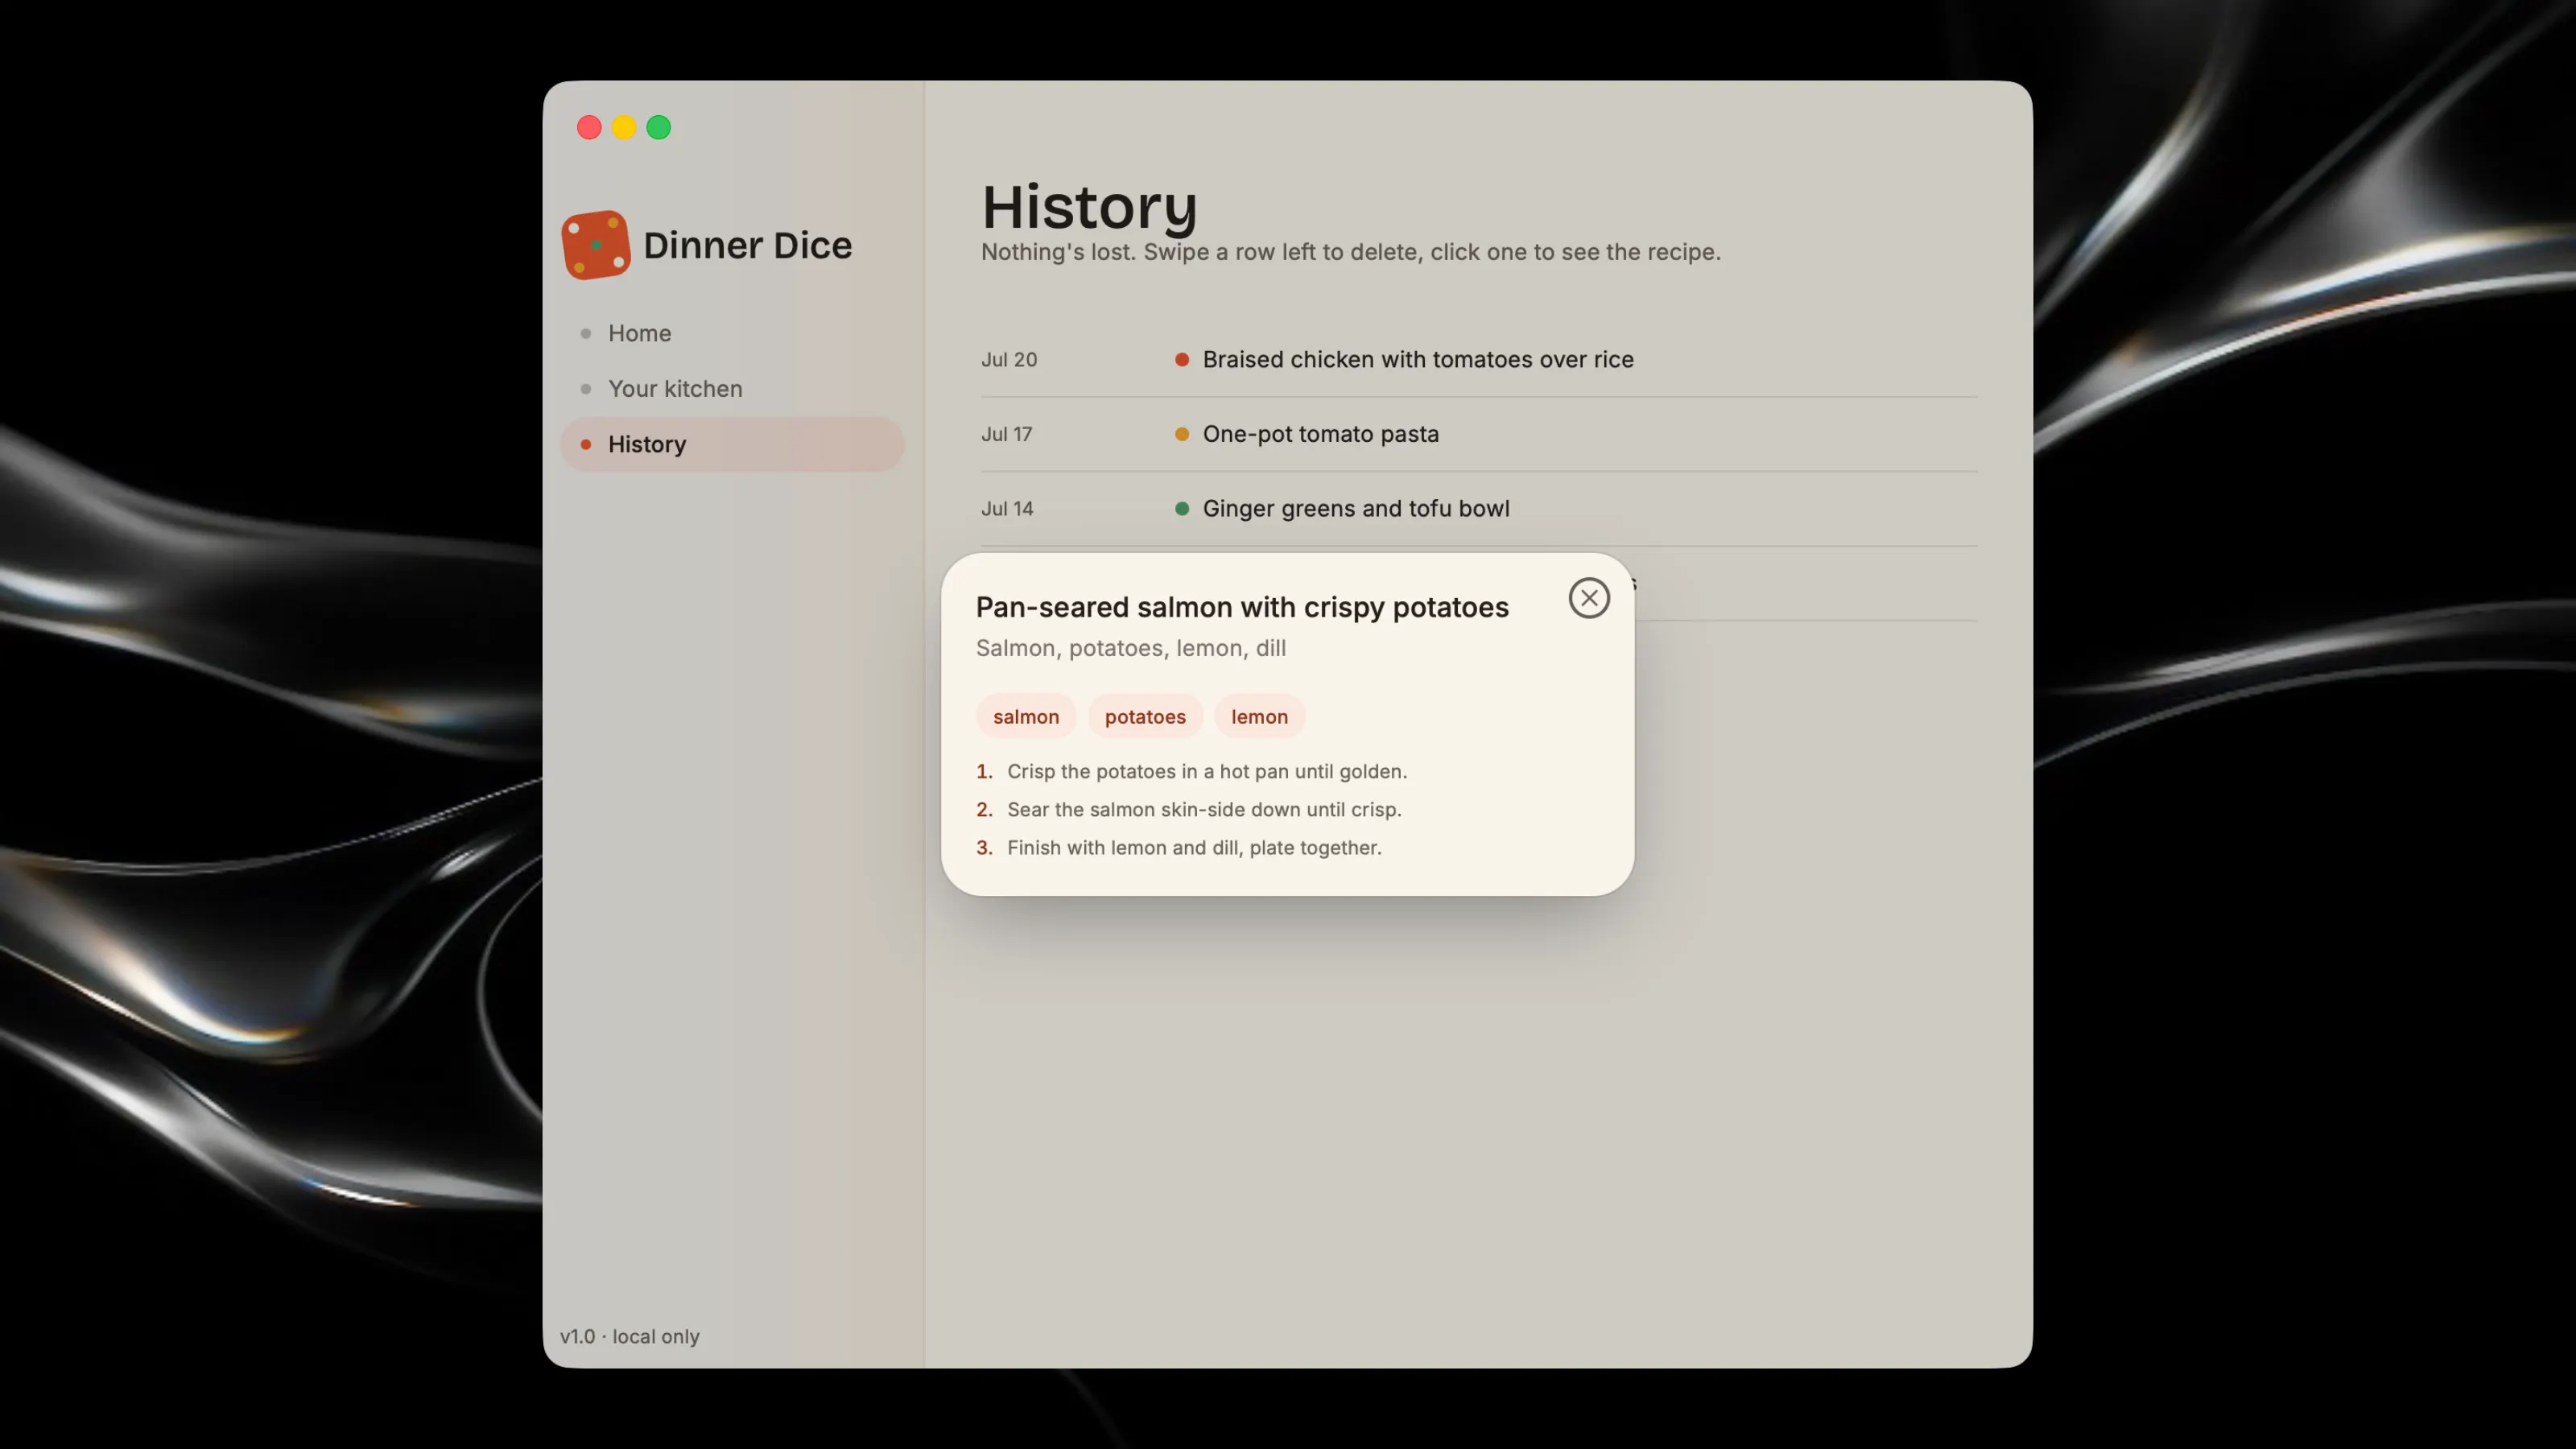Viewport: 2576px width, 1449px height.
Task: Click step 1 Crisp the potatoes
Action: [1192, 771]
